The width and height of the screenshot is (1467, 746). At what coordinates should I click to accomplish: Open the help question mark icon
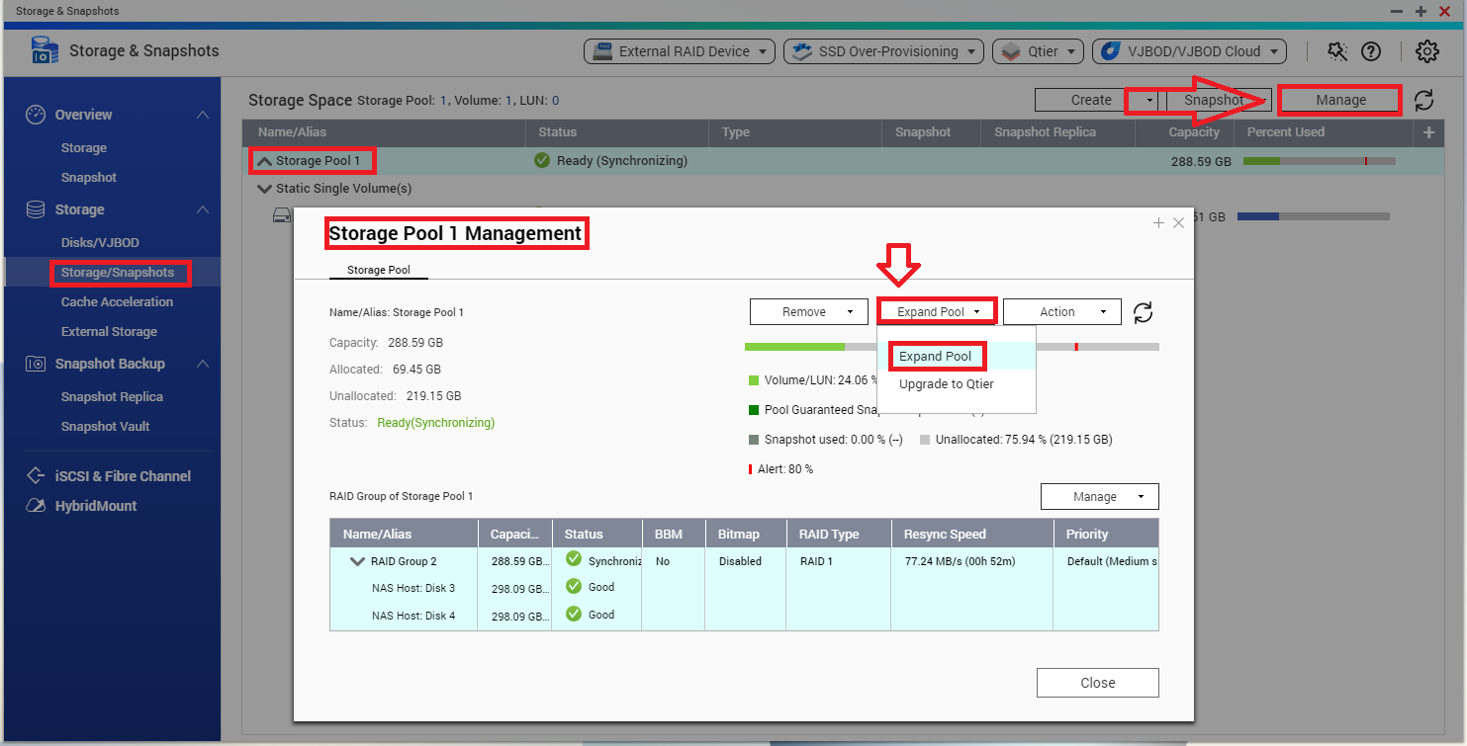pyautogui.click(x=1371, y=51)
